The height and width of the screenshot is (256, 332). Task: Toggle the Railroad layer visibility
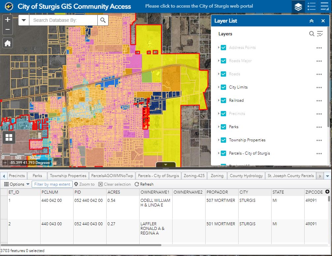[x=223, y=100]
